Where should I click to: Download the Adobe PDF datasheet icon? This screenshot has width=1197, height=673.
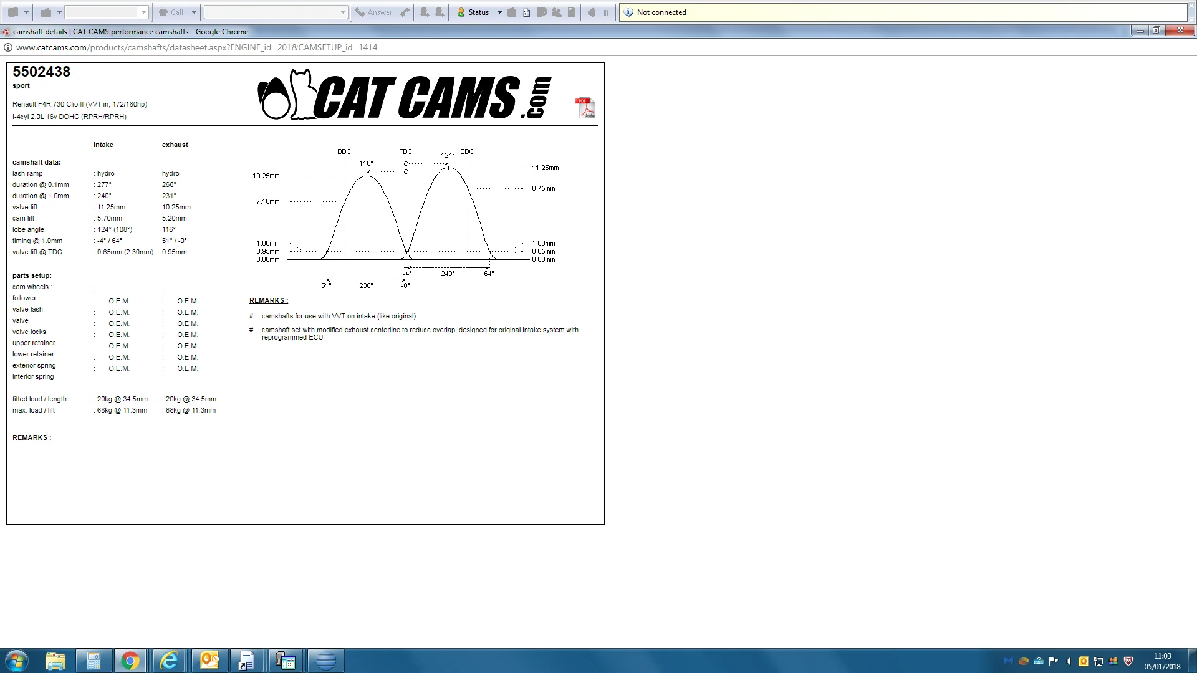(x=585, y=108)
